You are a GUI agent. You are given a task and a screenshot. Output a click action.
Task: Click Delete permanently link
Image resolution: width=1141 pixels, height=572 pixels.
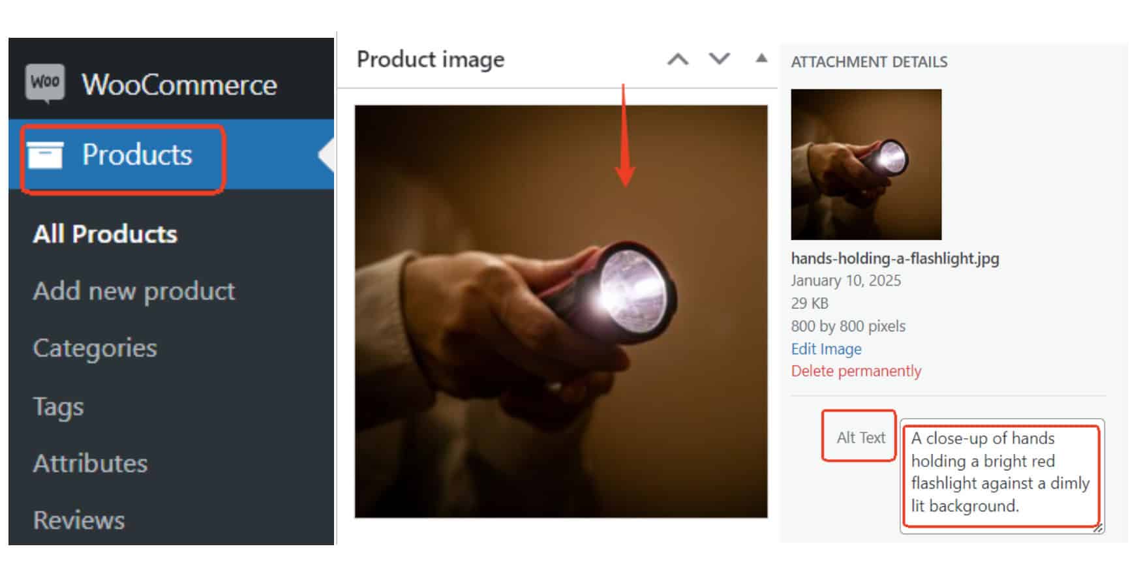pyautogui.click(x=856, y=371)
